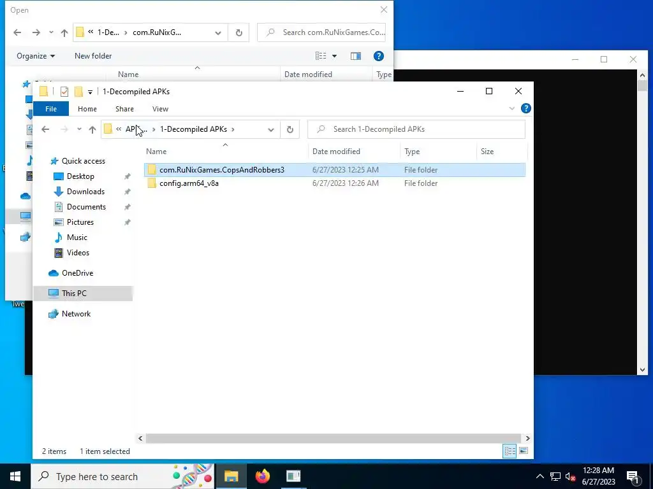Screen dimensions: 653x489
Task: Open Windows Start menu
Action: click(15, 476)
